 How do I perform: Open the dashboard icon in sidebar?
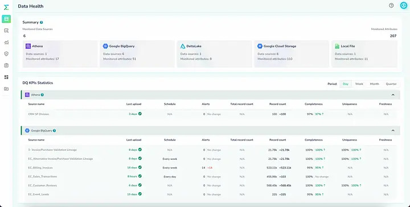click(x=6, y=19)
